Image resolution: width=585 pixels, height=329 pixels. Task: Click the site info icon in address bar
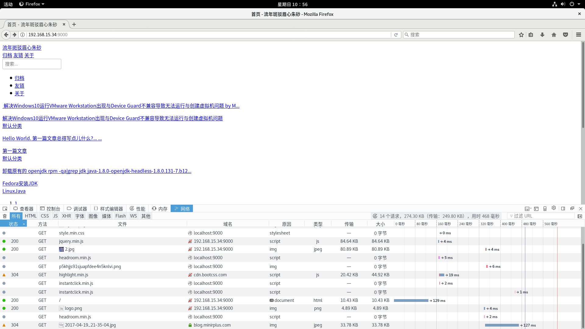coord(23,35)
